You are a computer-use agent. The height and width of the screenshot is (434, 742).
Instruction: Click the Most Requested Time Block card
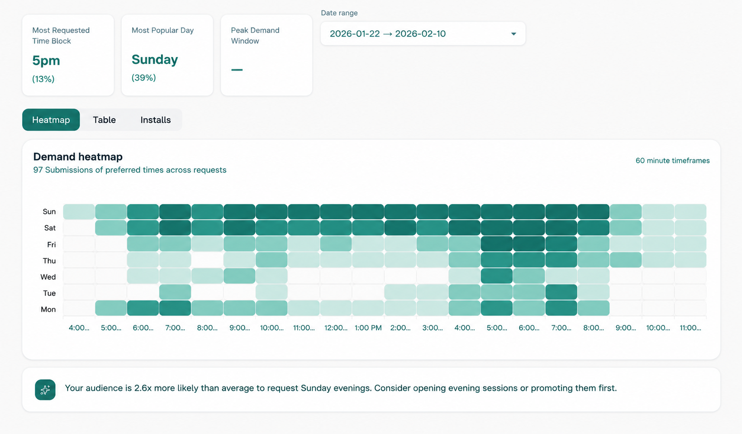pos(68,55)
